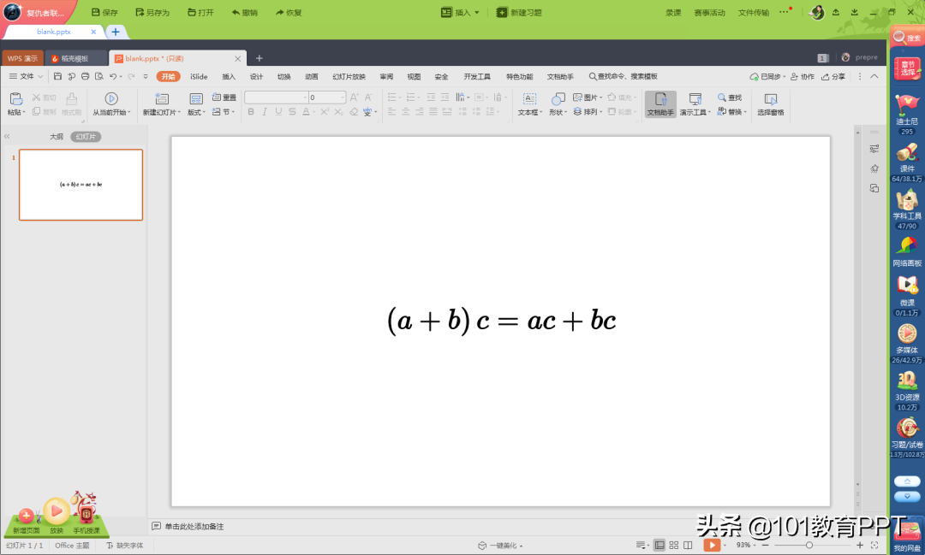Viewport: 925px width, 555px height.
Task: Click 保存 in top green bar
Action: point(104,12)
